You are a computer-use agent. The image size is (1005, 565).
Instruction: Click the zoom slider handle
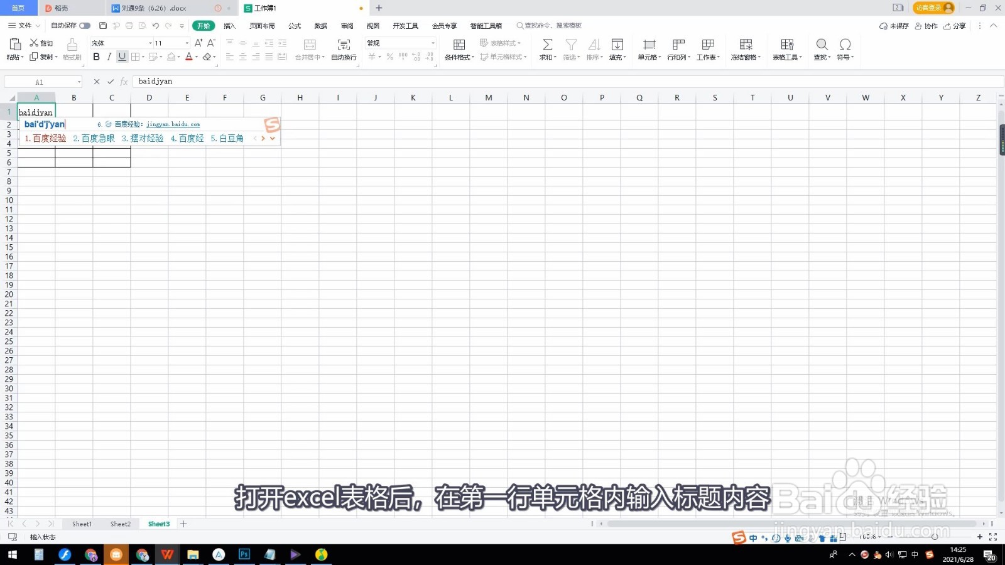tap(935, 537)
